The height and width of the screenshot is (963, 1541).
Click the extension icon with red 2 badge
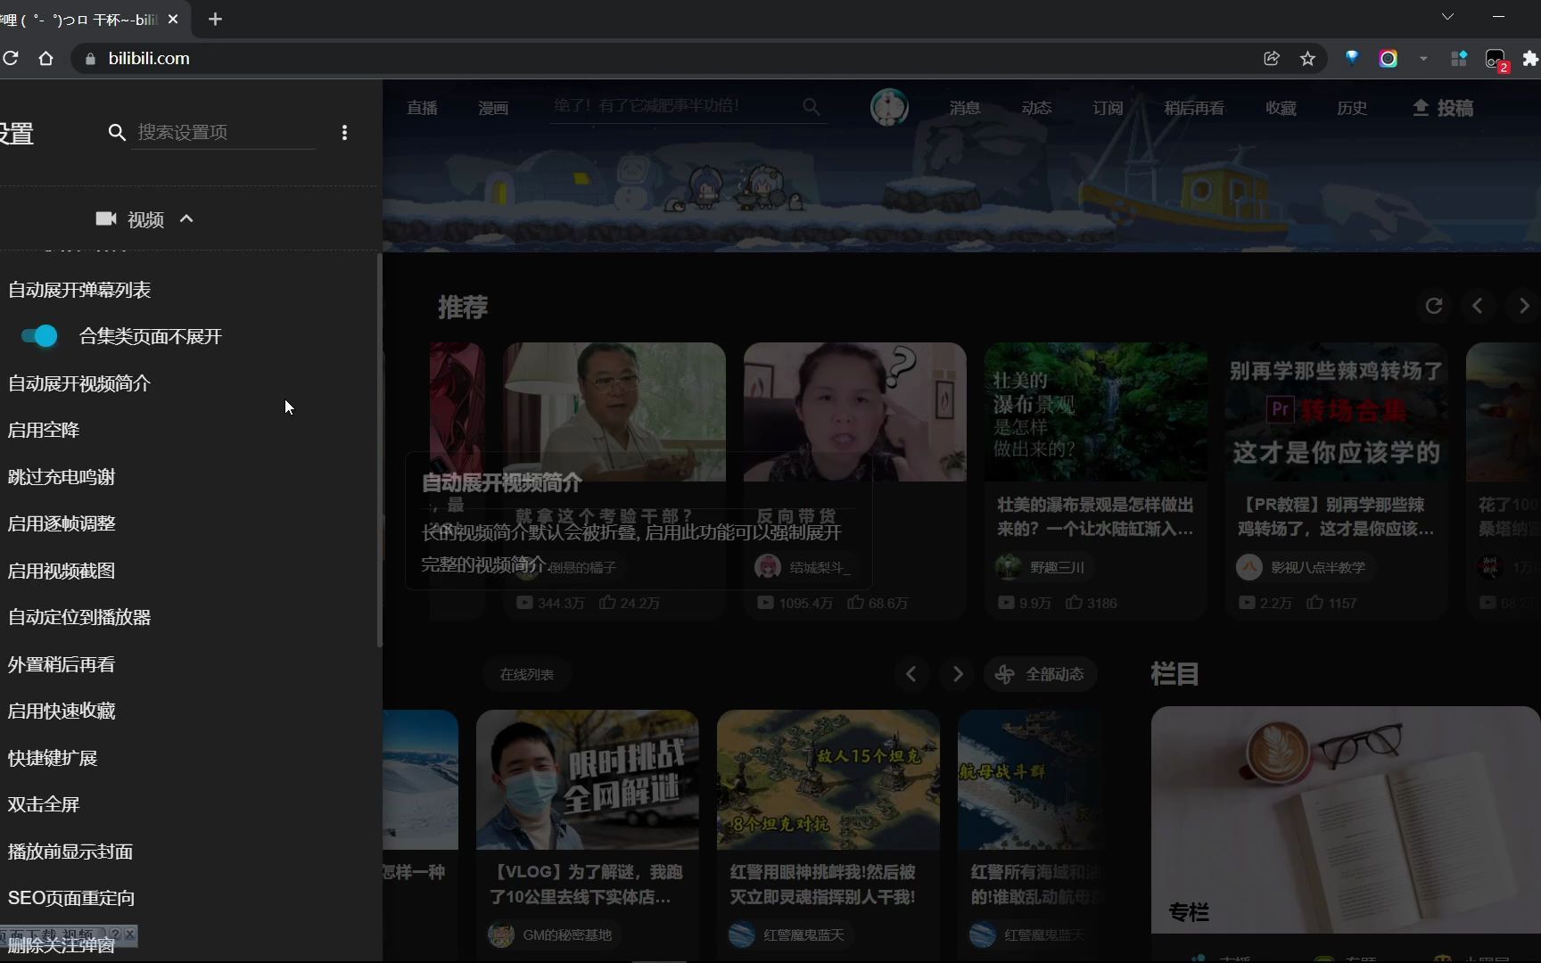pyautogui.click(x=1496, y=59)
